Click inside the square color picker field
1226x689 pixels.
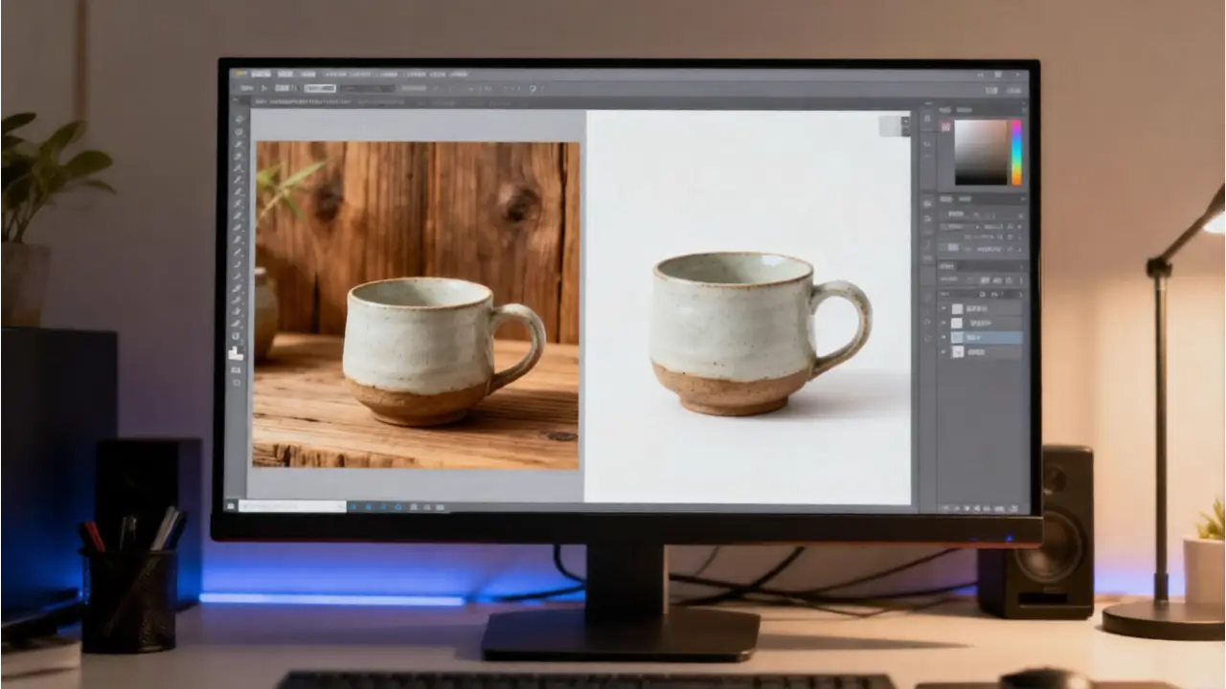click(x=982, y=152)
